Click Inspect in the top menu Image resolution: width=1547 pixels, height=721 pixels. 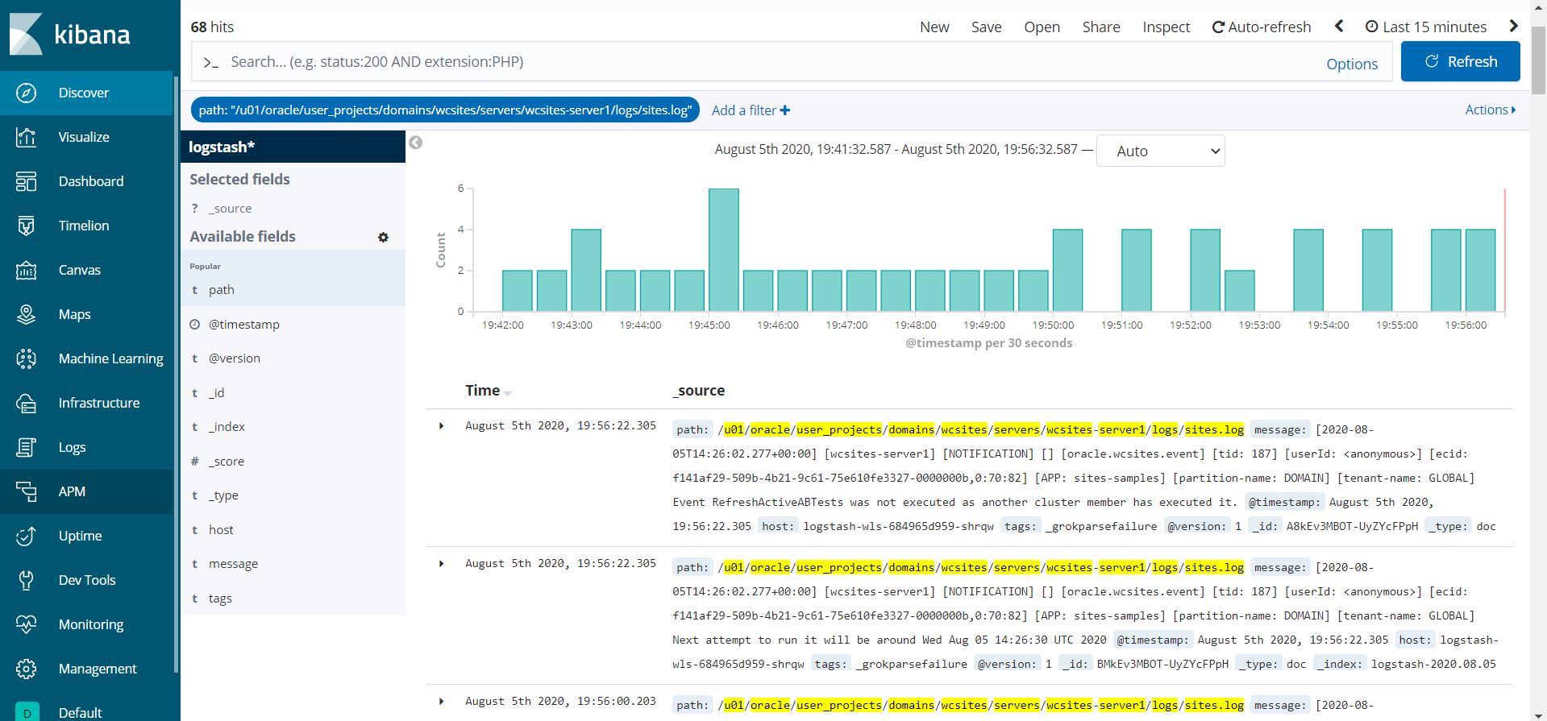[x=1166, y=27]
